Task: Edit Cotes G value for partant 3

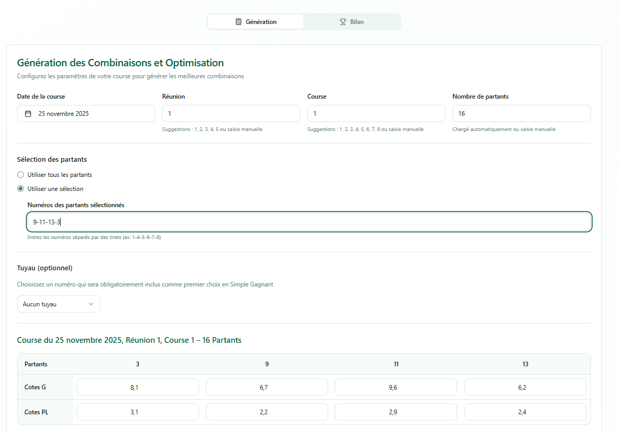Action: pyautogui.click(x=138, y=387)
